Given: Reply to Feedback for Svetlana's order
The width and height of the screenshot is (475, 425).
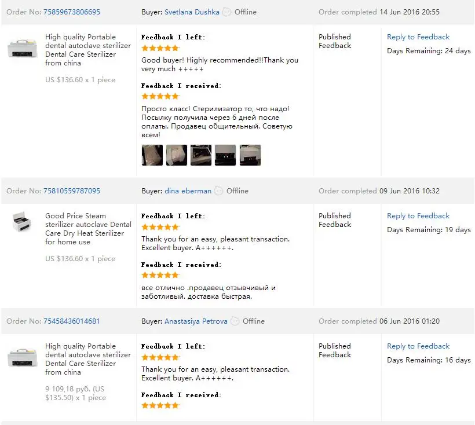Looking at the screenshot, I should (418, 37).
